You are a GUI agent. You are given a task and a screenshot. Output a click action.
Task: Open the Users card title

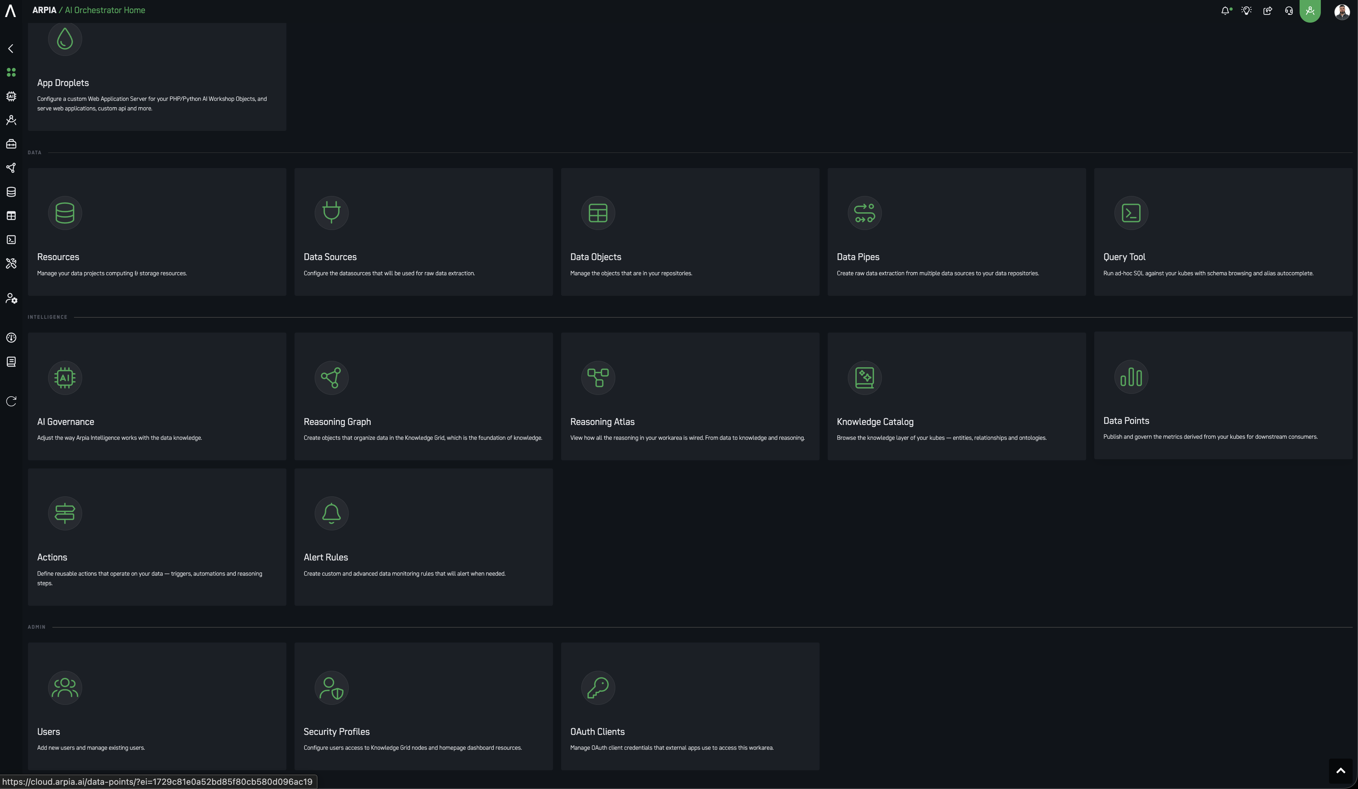pyautogui.click(x=48, y=732)
